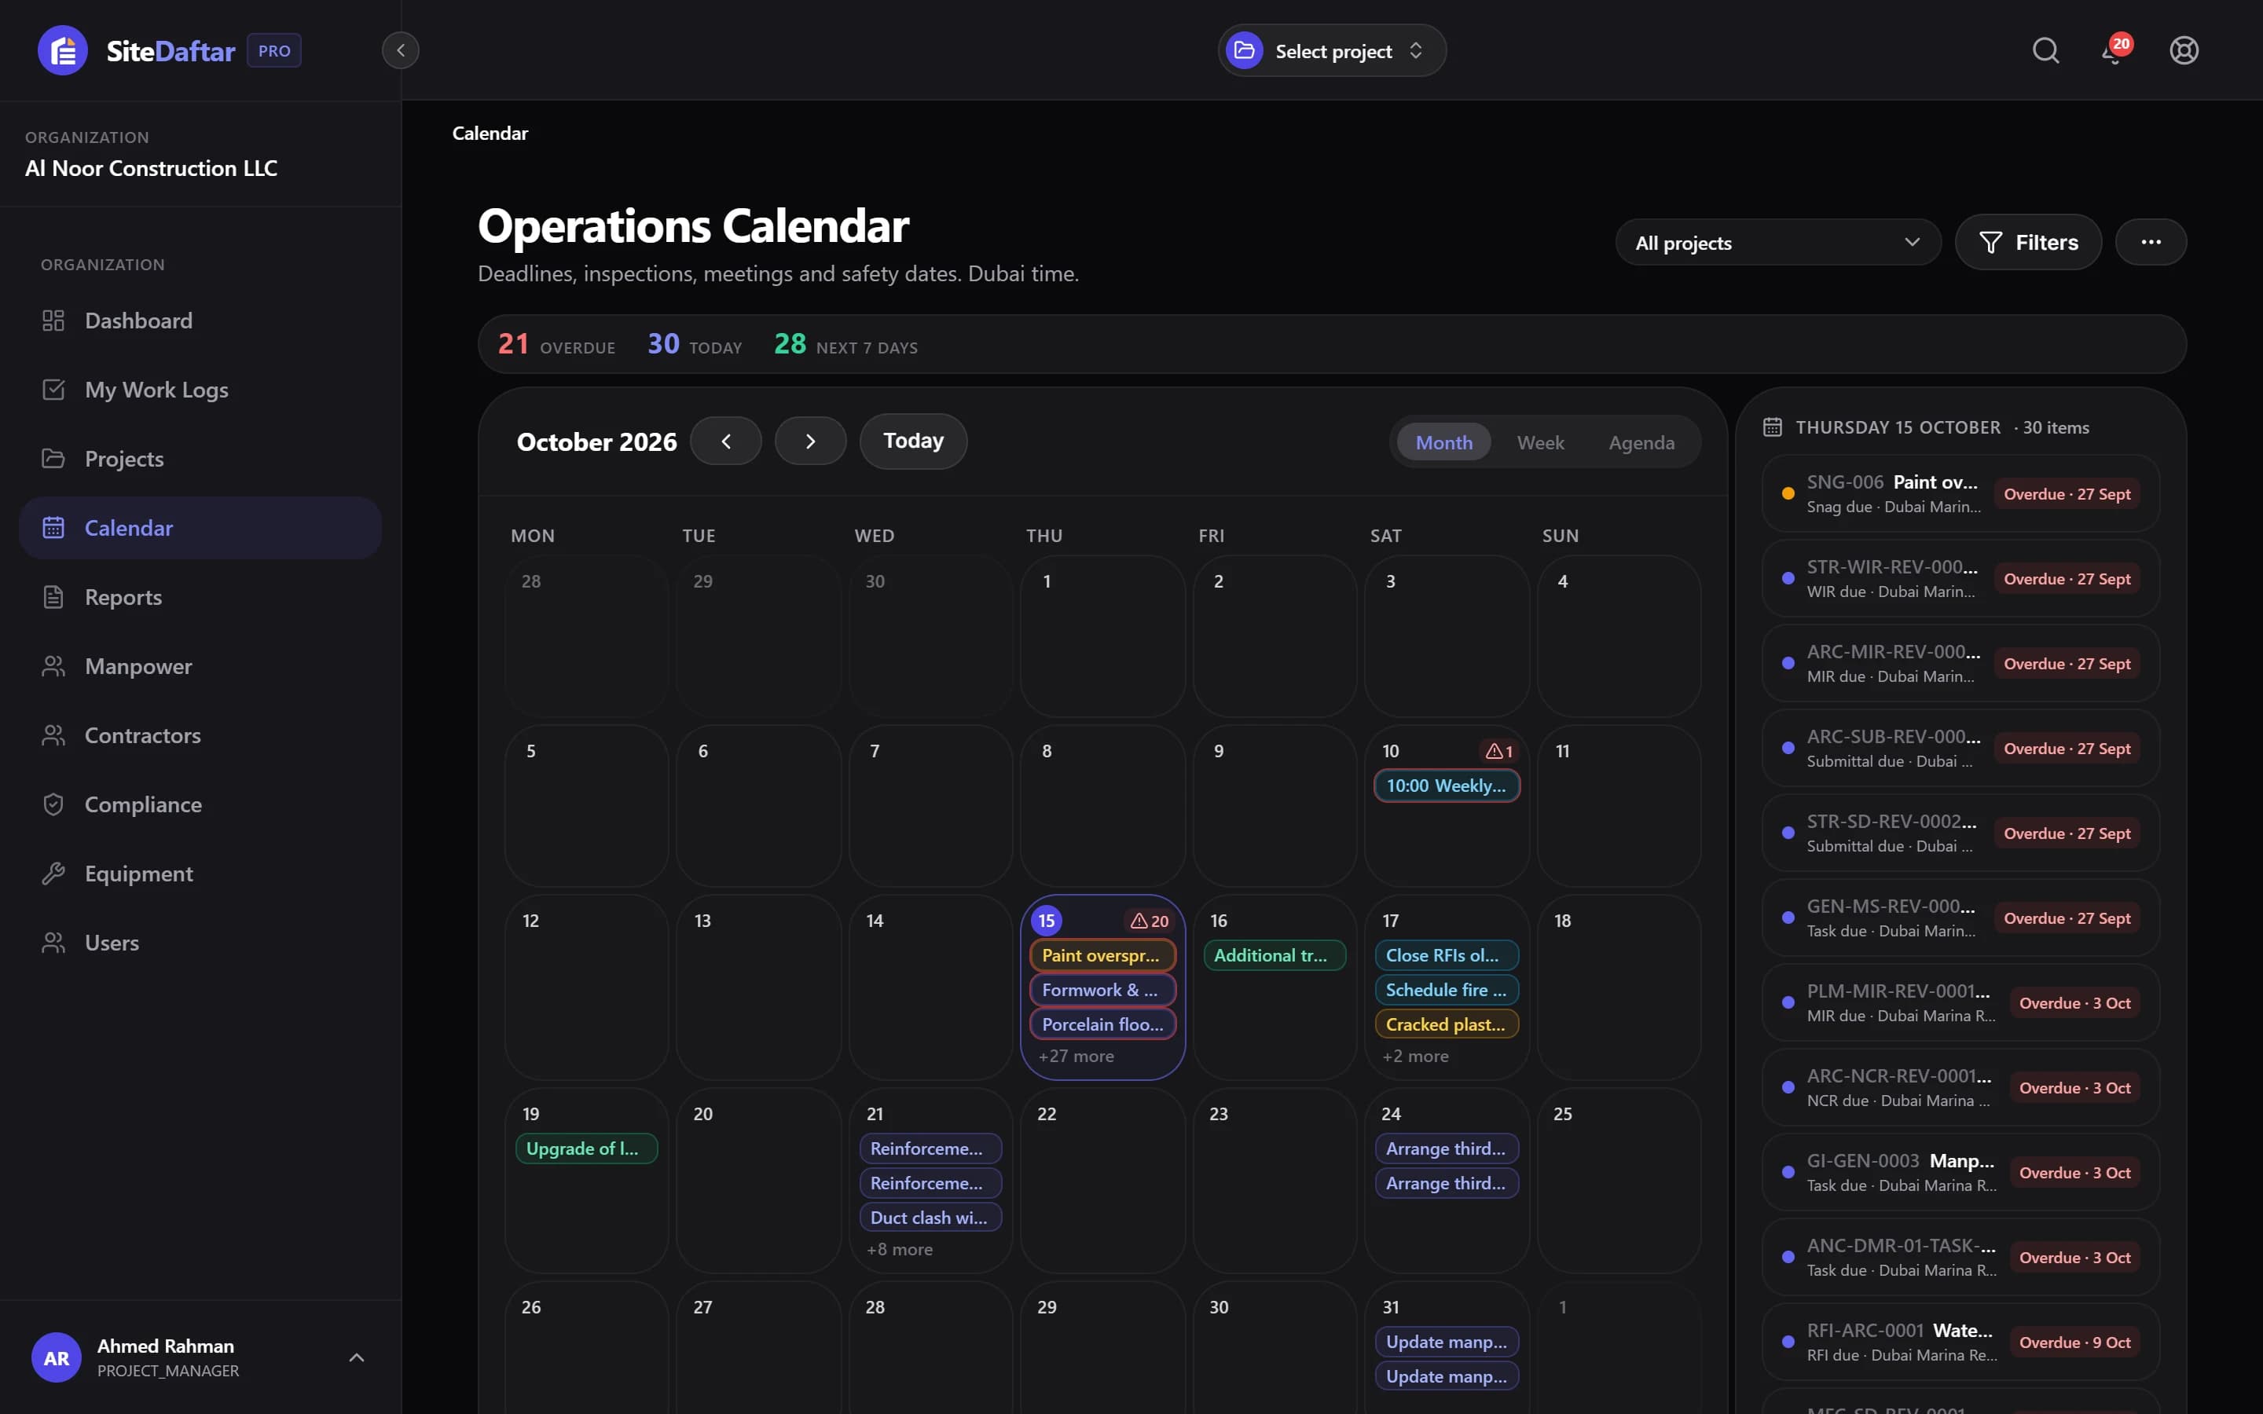Click the SiteDaftar logo icon

coord(63,50)
